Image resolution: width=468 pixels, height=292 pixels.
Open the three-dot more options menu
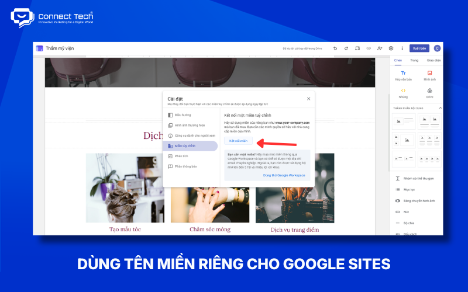pos(402,48)
